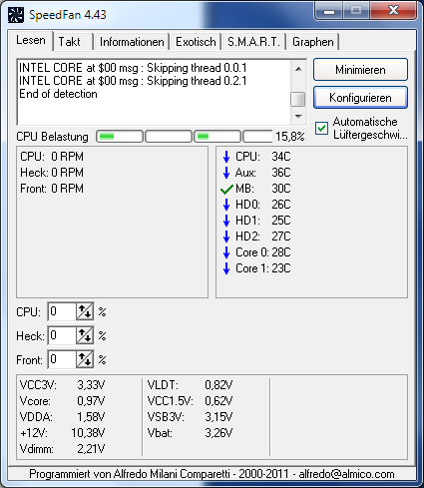Click the Minimieren button
The image size is (424, 488).
click(x=360, y=70)
